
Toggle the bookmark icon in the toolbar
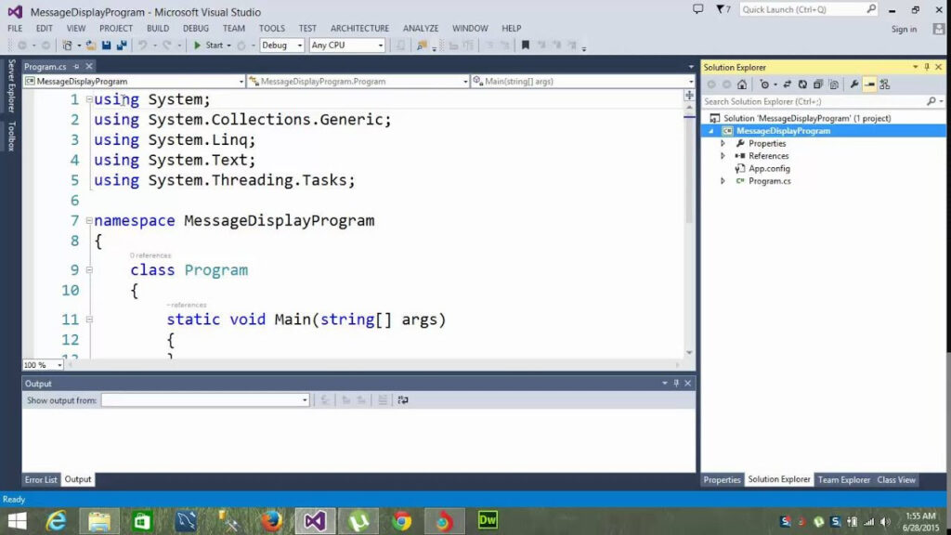[x=526, y=46]
